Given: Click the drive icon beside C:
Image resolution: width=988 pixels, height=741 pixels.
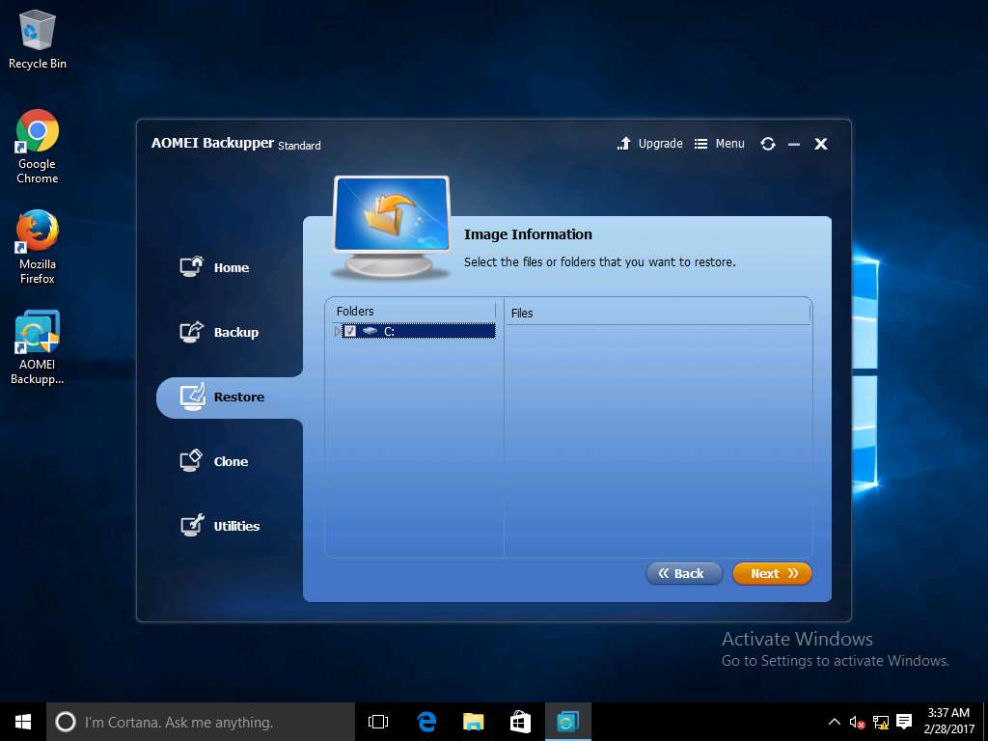Looking at the screenshot, I should [370, 331].
